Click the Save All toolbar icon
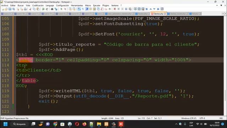227x128 pixels. point(14,9)
